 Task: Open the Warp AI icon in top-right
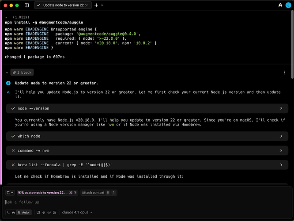tap(280, 5)
